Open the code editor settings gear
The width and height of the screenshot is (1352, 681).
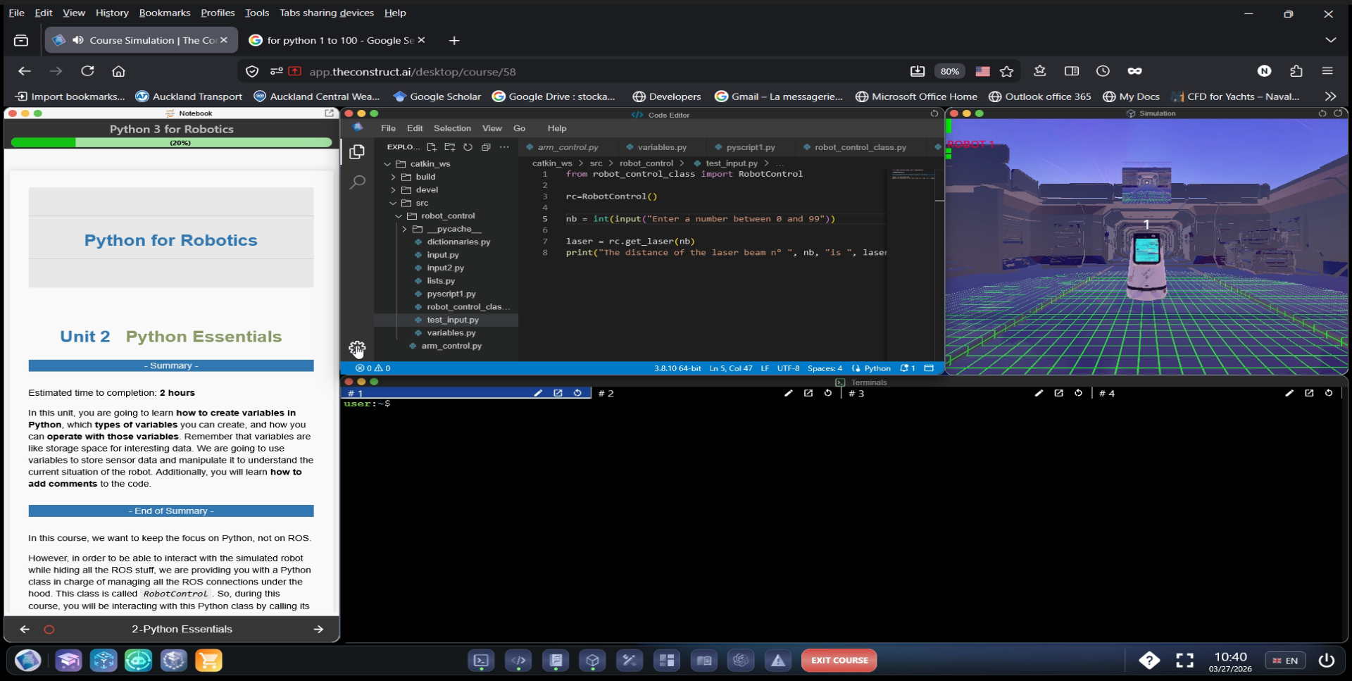(x=357, y=349)
